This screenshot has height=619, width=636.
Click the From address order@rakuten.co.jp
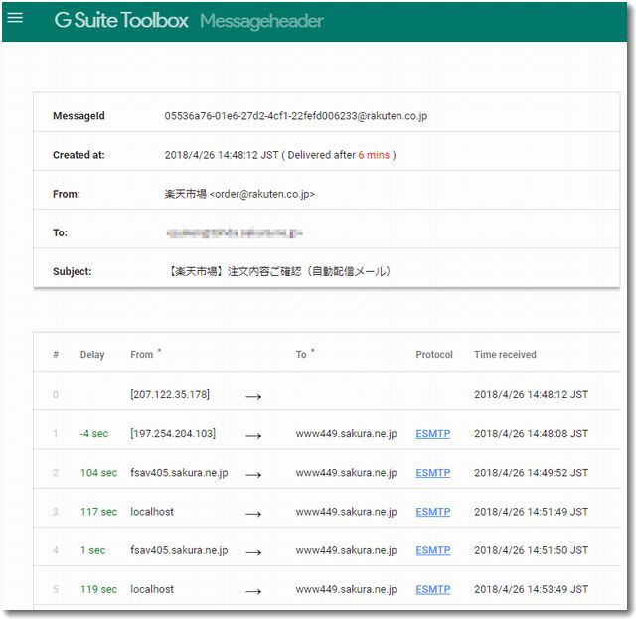click(x=262, y=194)
